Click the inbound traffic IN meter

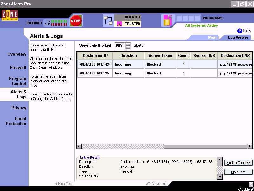pyautogui.click(x=59, y=21)
